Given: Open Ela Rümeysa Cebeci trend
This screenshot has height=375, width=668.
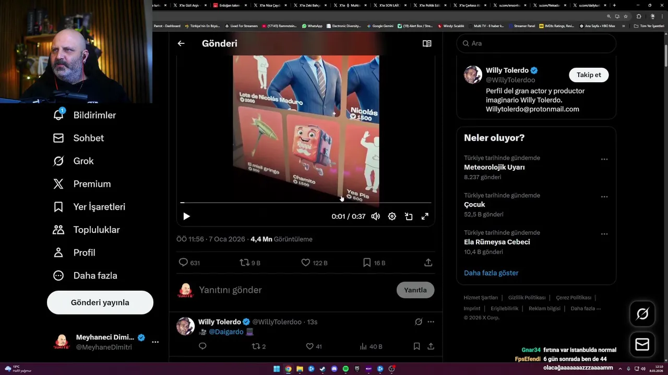Looking at the screenshot, I should pos(497,242).
